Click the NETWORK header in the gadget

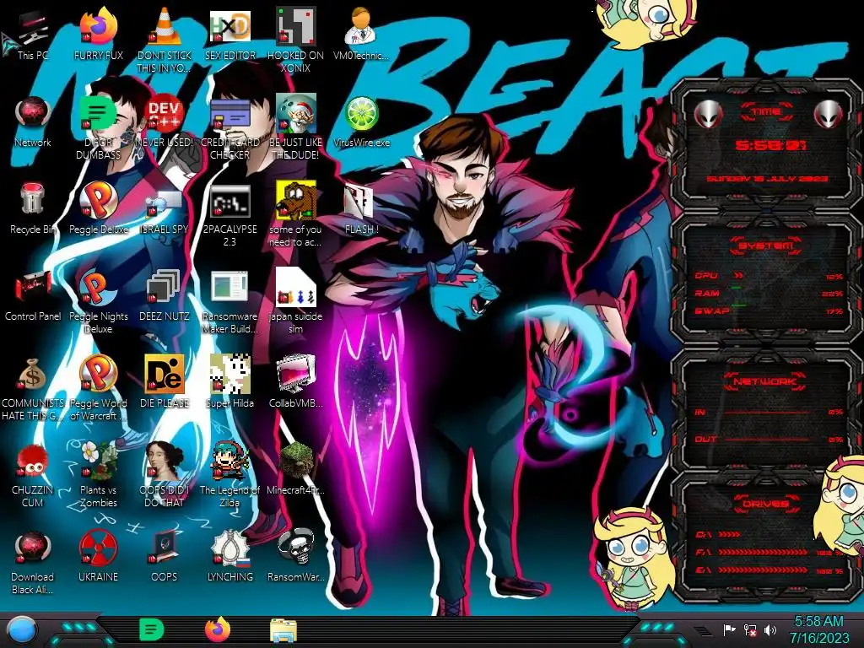coord(766,381)
